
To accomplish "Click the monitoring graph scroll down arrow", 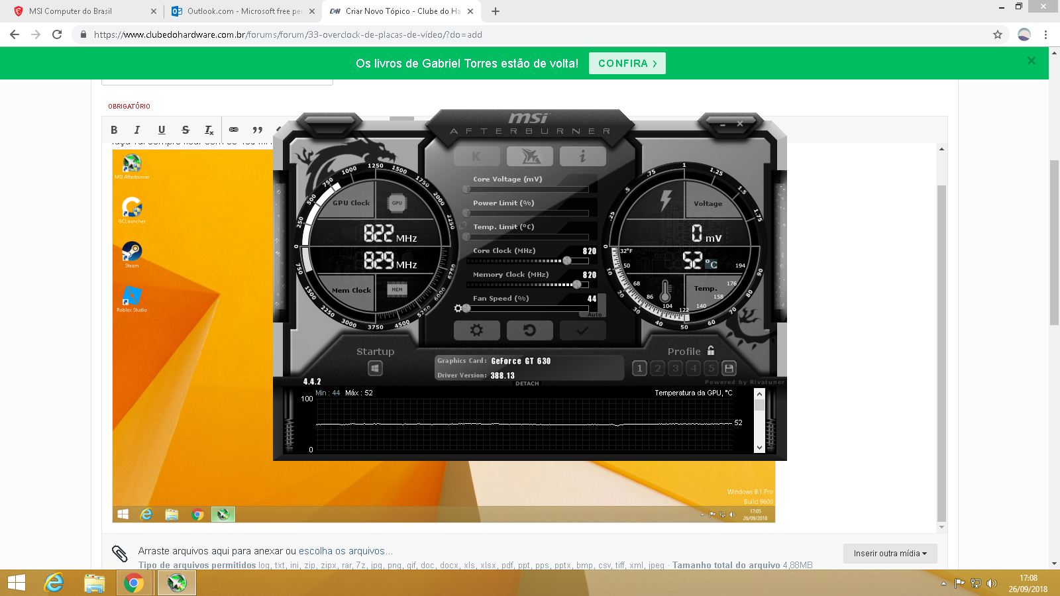I will point(760,448).
